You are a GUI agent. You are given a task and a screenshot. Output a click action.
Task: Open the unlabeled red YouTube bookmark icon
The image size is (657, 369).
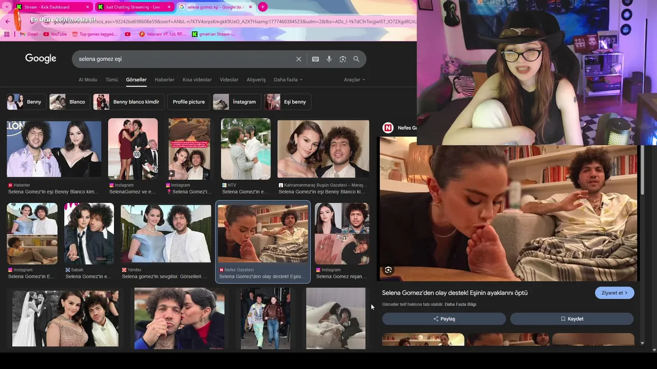[128, 34]
